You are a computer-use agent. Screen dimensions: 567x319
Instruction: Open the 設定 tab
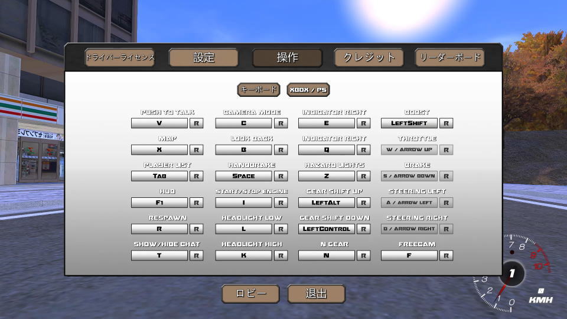[x=204, y=57]
